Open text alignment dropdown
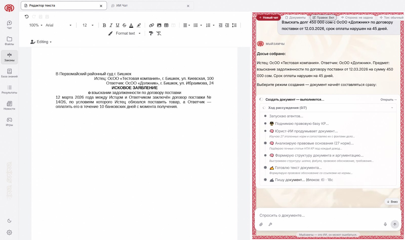 click(187, 25)
